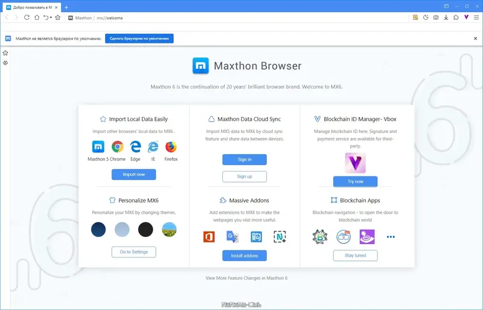Choose the dark blue theme swatch

(98, 230)
